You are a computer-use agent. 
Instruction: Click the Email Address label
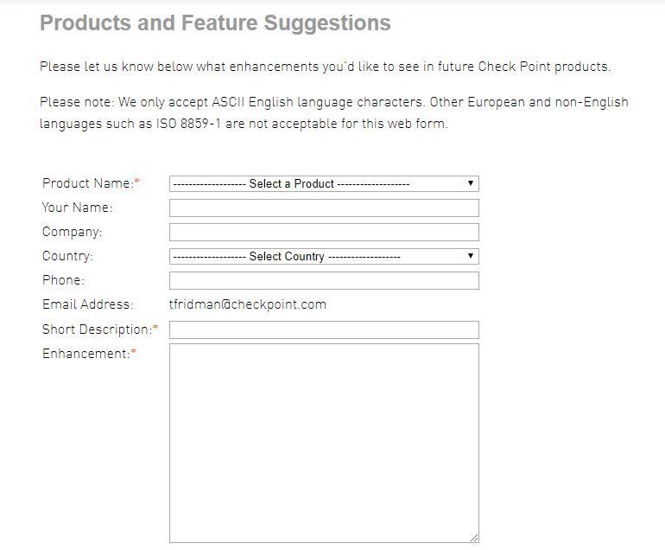(x=87, y=304)
